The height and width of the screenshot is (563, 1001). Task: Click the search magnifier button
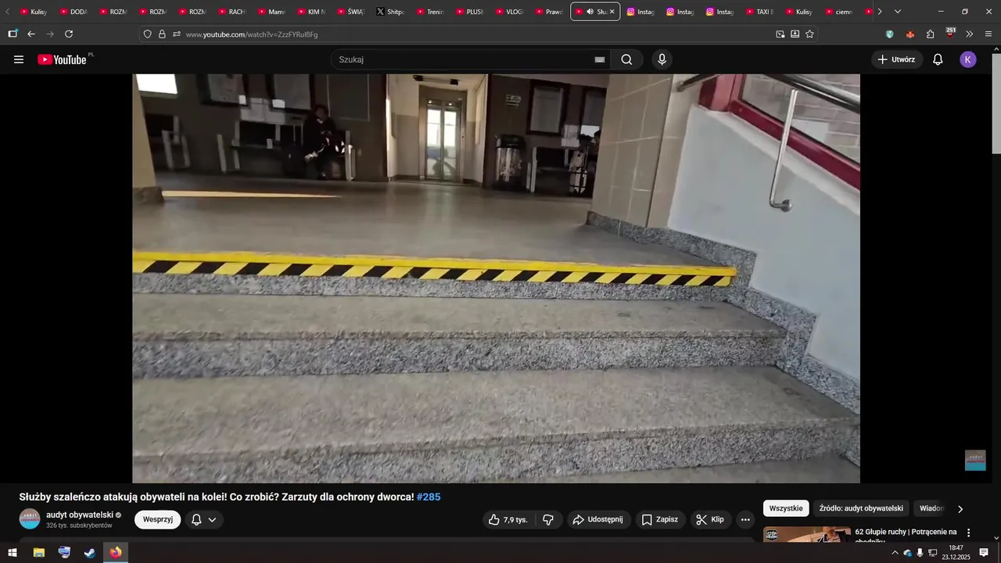[x=626, y=59]
